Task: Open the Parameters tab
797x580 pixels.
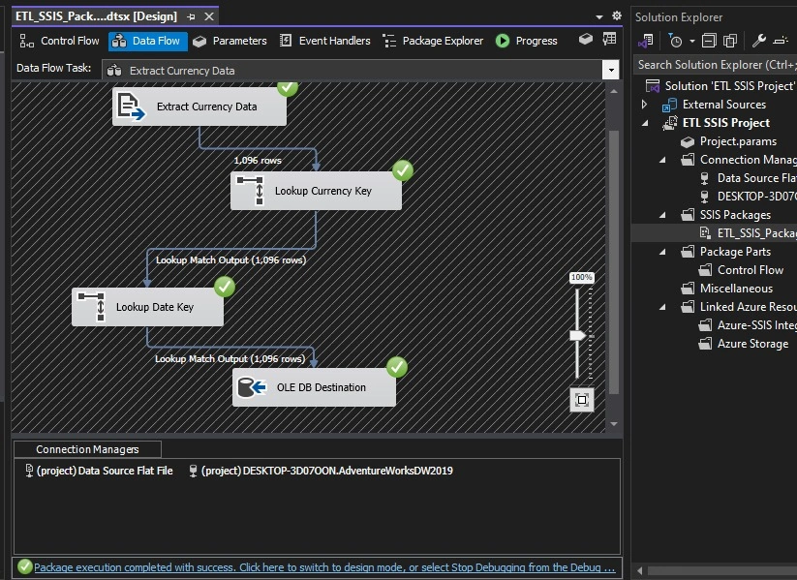Action: point(230,41)
